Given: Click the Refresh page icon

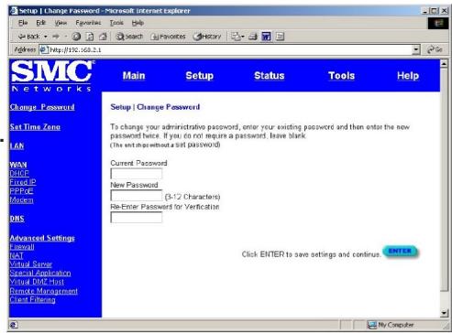Looking at the screenshot, I should (x=90, y=37).
